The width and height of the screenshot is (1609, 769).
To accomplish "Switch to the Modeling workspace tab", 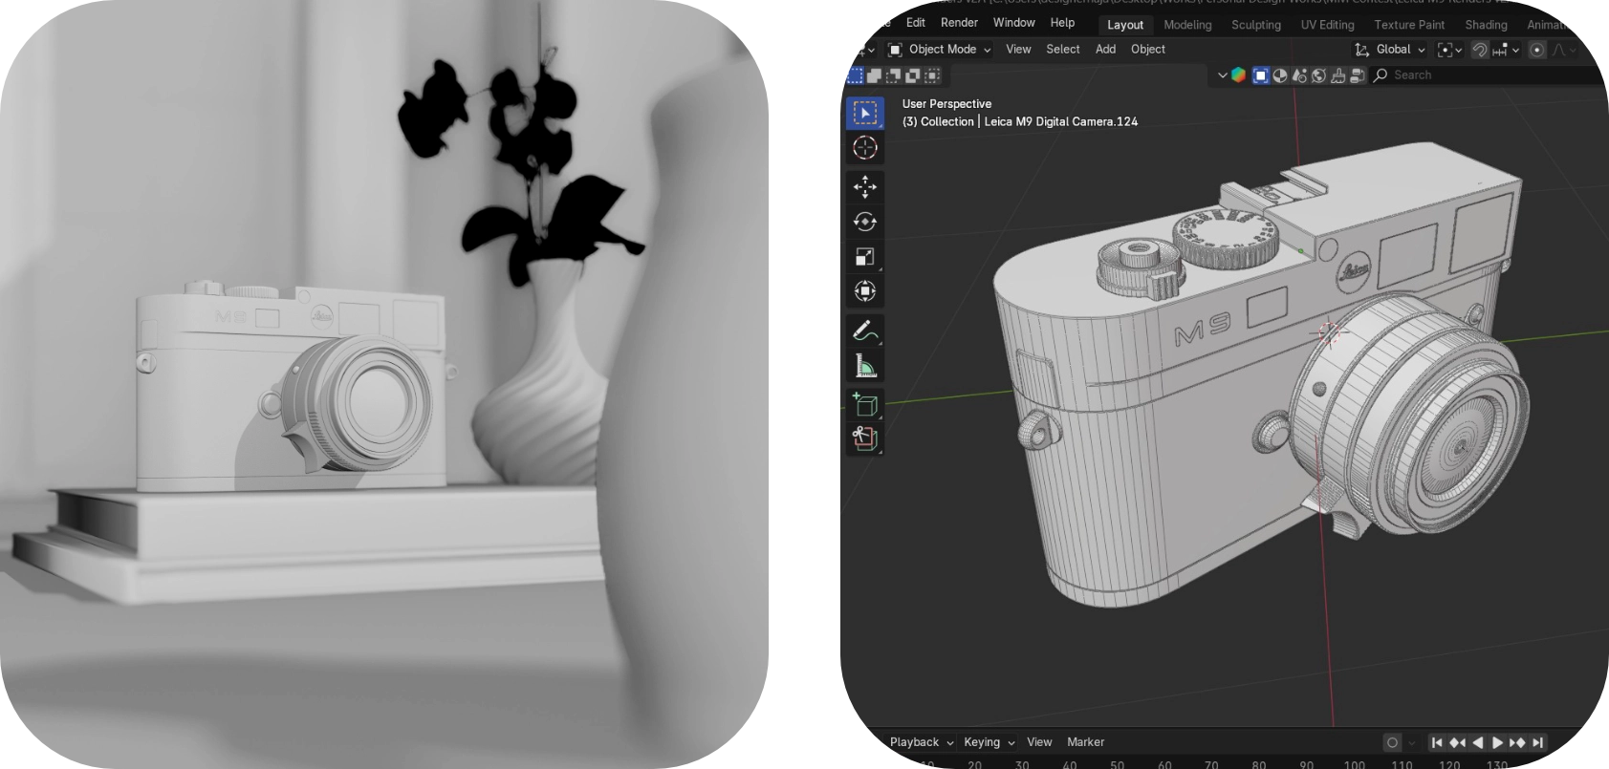I will (1187, 25).
